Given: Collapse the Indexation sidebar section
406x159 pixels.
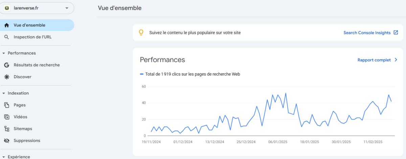Looking at the screenshot, I should tap(3, 93).
